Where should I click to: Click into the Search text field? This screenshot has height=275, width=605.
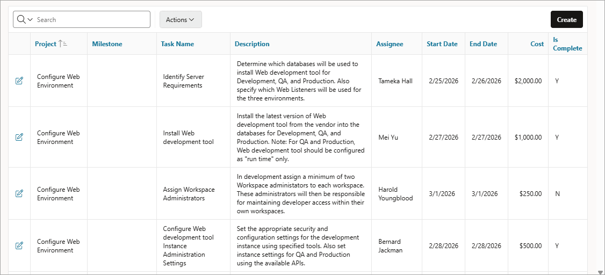(x=92, y=19)
